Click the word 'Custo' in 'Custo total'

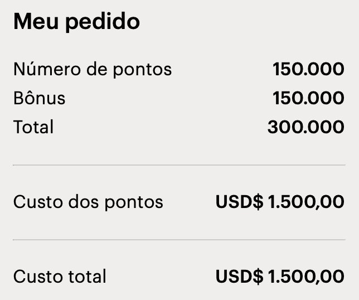point(38,277)
